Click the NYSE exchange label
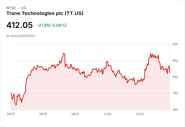 point(11,8)
